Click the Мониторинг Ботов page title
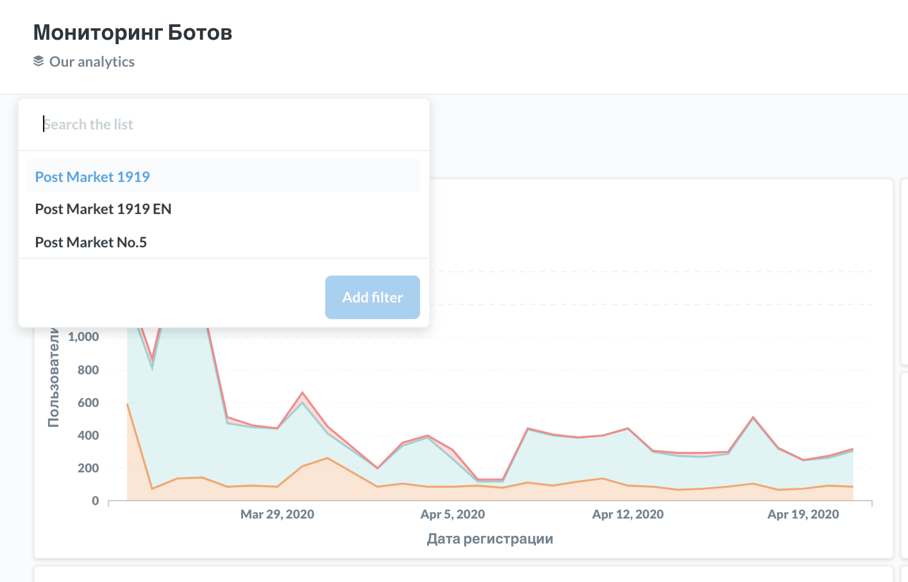The width and height of the screenshot is (908, 582). click(132, 31)
